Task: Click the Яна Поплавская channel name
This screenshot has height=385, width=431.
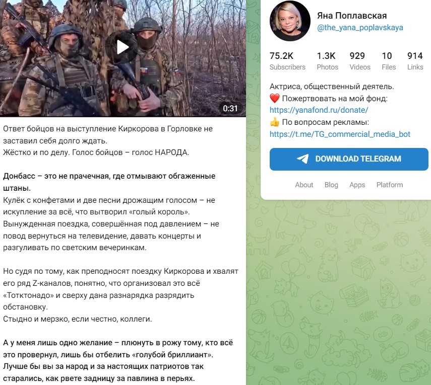Action: 352,16
